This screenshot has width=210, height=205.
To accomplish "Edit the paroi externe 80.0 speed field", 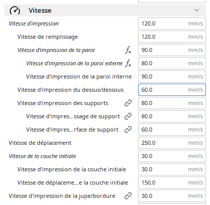I will pos(172,63).
